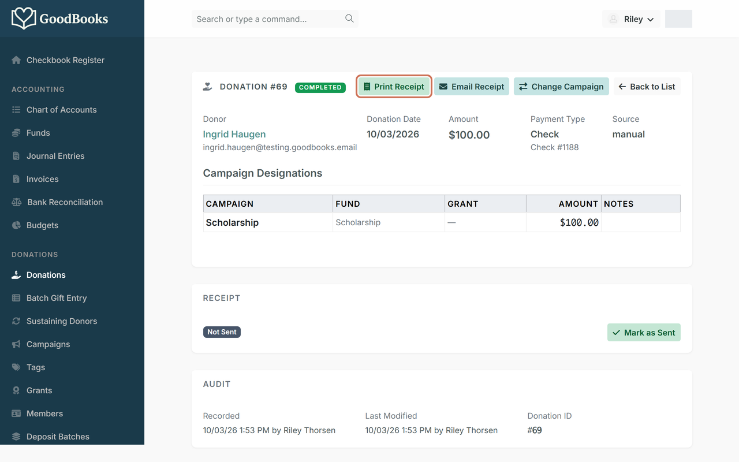
Task: Click the Campaigns megaphone icon
Action: (x=16, y=344)
